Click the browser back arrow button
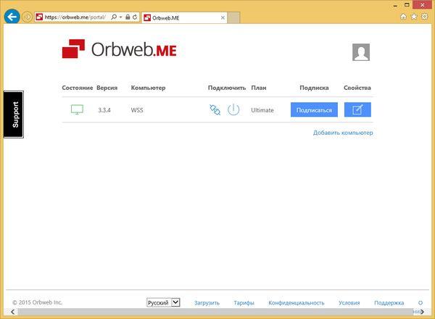Screen dimensions: 435x319 (x=12, y=17)
